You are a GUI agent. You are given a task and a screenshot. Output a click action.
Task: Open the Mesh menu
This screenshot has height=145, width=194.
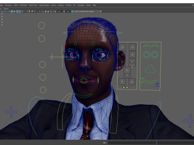[16, 5]
